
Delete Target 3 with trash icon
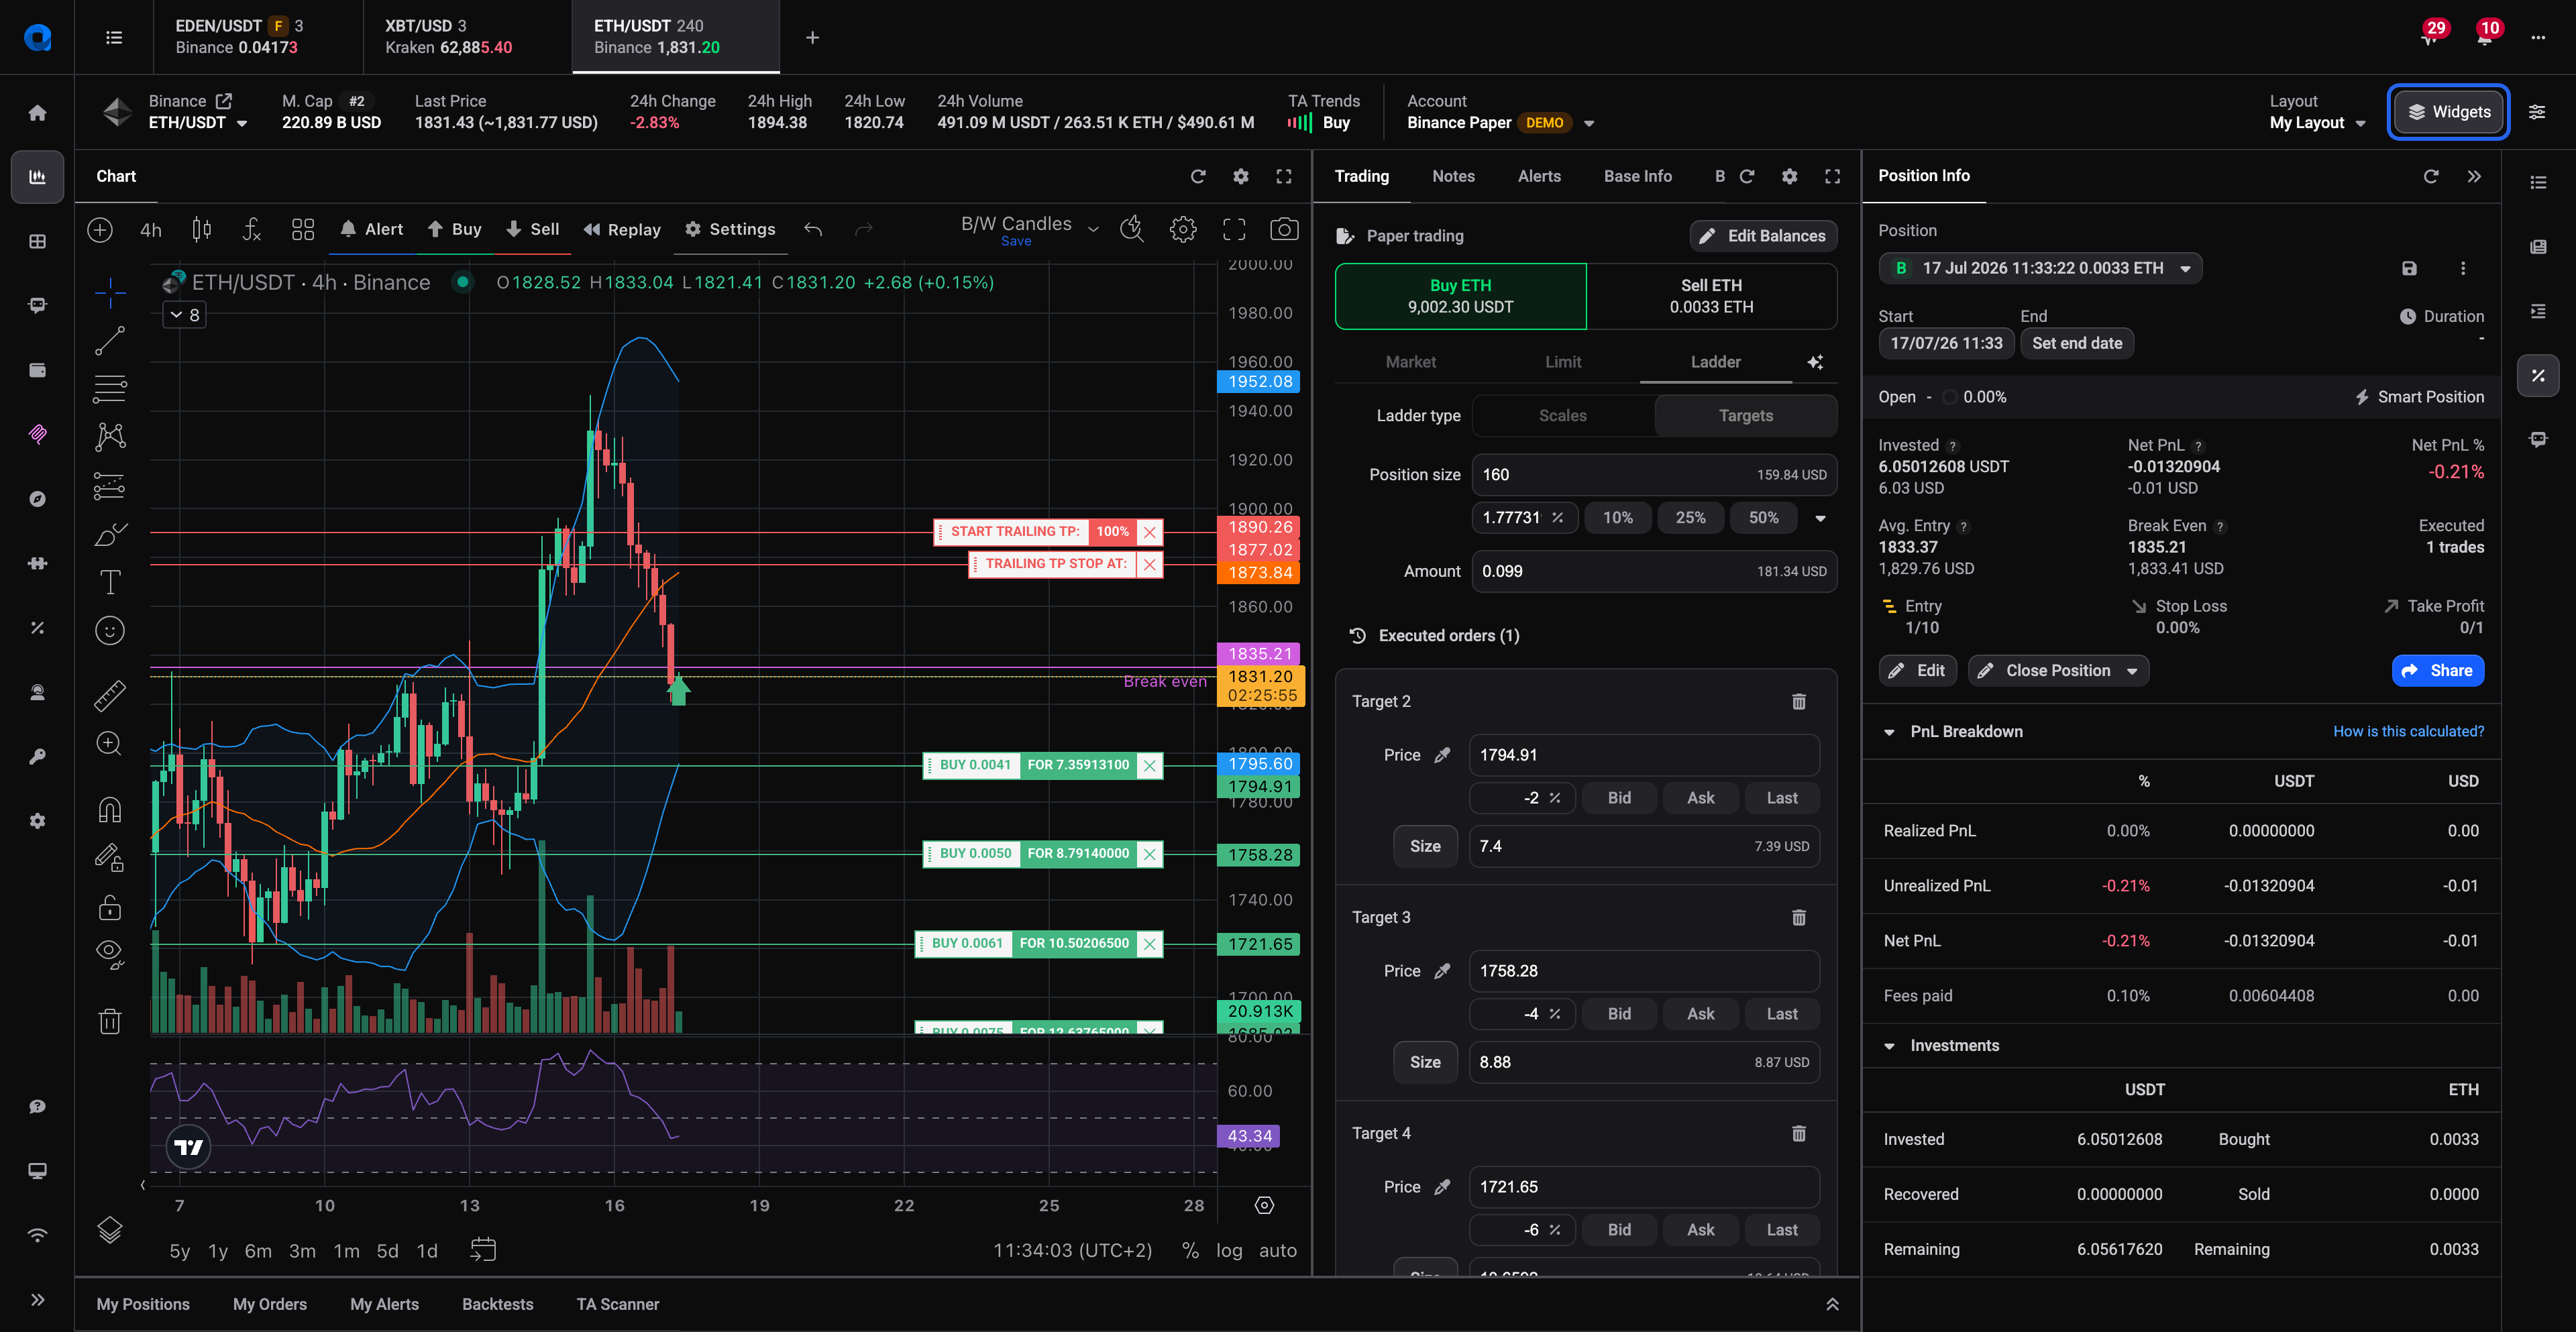coord(1799,917)
